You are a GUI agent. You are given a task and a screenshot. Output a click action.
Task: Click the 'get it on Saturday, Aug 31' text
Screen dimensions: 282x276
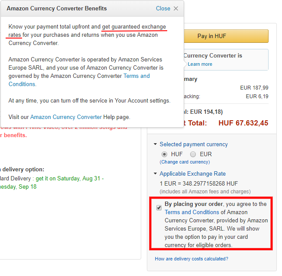pos(70,178)
